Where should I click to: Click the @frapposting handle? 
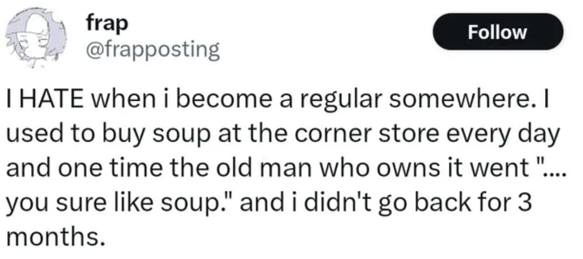[153, 51]
